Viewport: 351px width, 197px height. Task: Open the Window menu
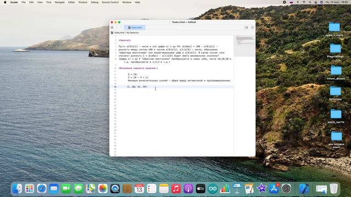(127, 2)
